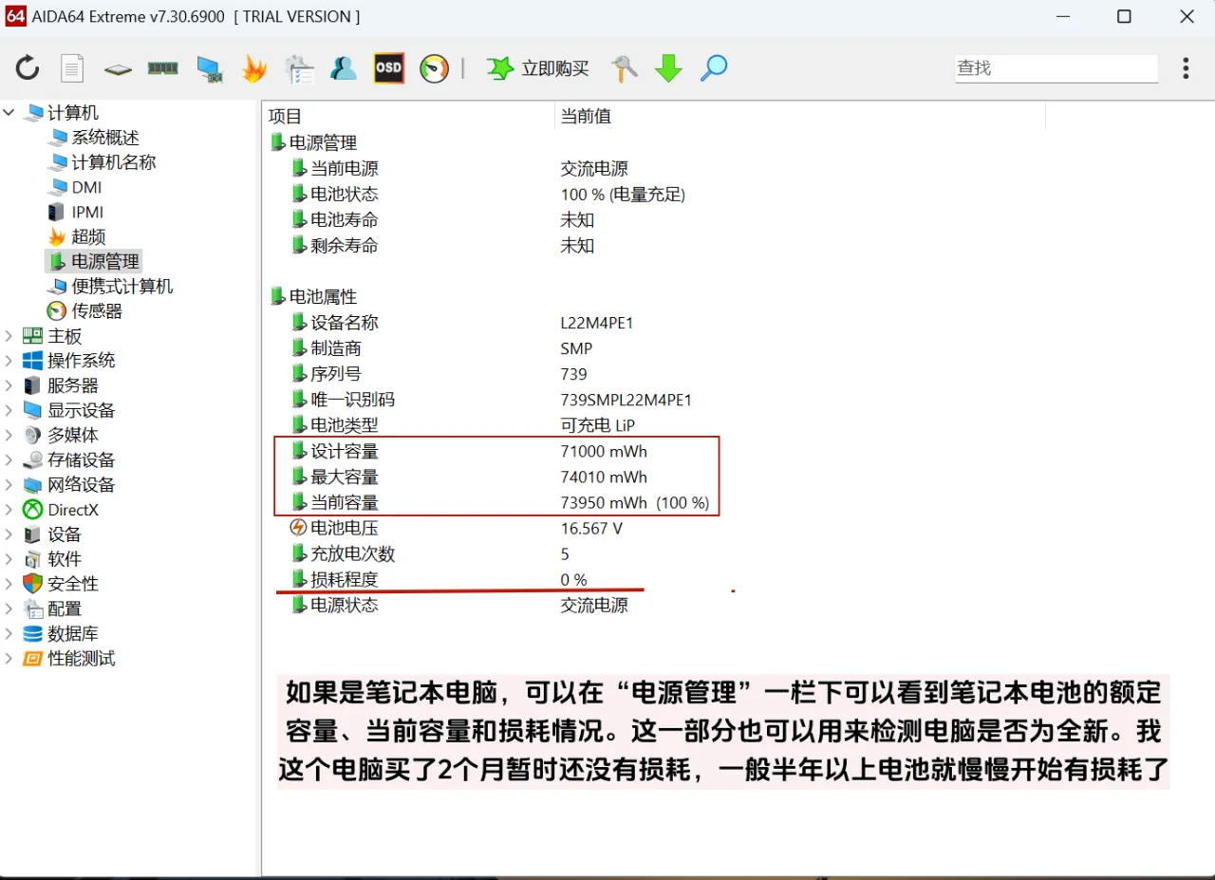Collapse the 计算机 tree node arrow
1215x880 pixels.
(x=9, y=113)
